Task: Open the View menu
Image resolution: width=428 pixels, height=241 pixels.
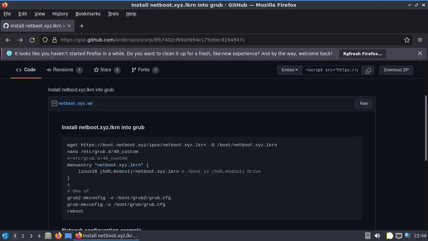Action: (x=39, y=14)
